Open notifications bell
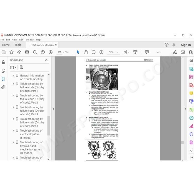Viewport: 194px width, 194px height. (x=174, y=45)
